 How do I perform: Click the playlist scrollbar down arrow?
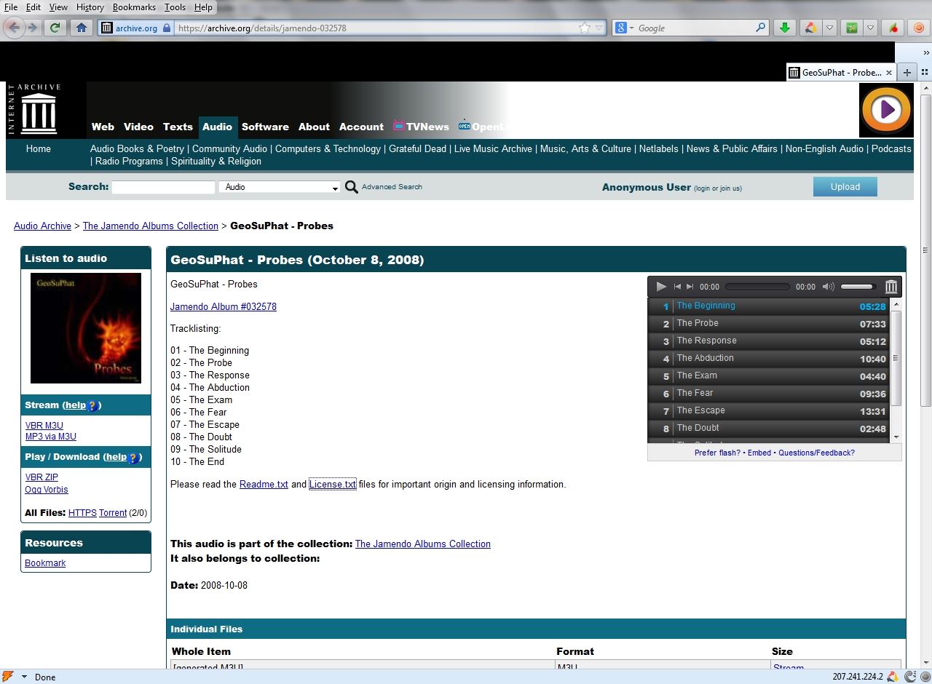(x=896, y=437)
